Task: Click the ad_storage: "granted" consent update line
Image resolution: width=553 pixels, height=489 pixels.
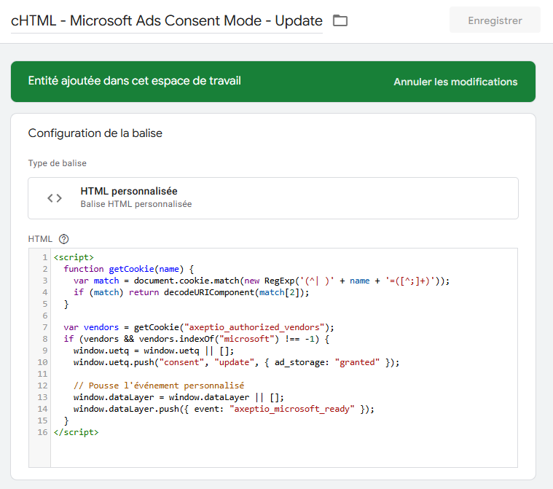Action: click(x=236, y=362)
